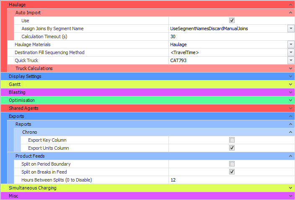Expand the Optimisation section
Screen dimensions: 295x200
290,100
